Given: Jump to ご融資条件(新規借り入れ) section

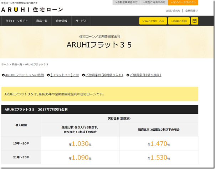Looking at the screenshot, I should click(104, 75).
